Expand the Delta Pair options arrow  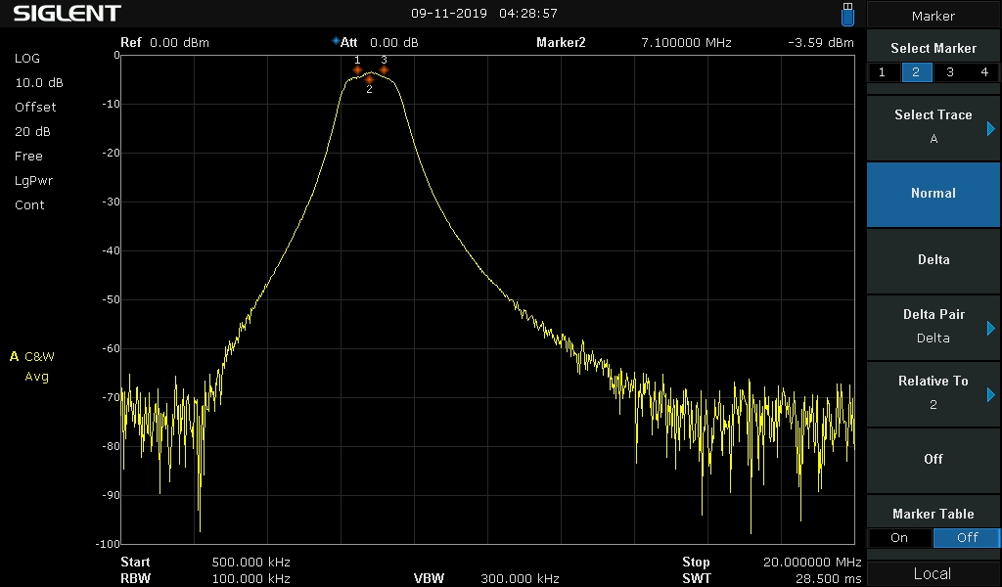[x=990, y=329]
